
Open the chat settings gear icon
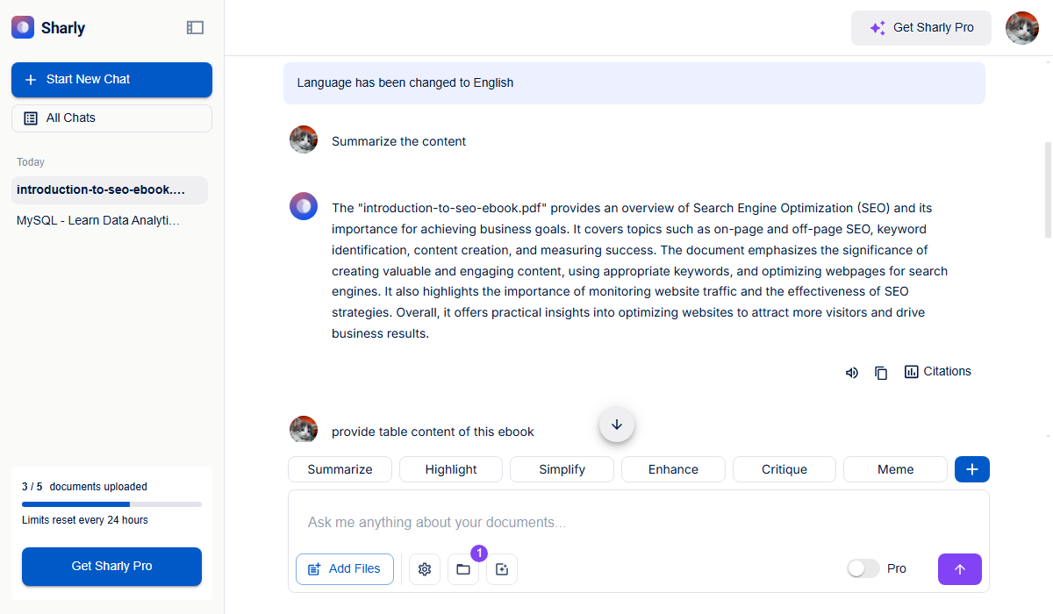point(425,569)
